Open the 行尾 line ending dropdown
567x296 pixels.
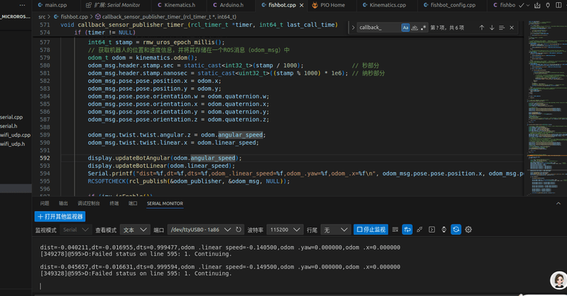pyautogui.click(x=335, y=230)
